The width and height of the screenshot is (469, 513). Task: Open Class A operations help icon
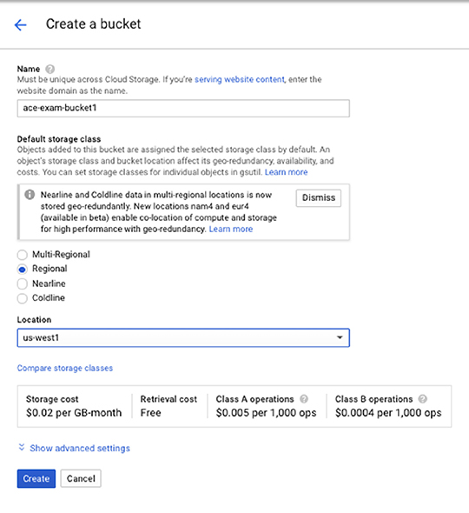(x=304, y=399)
